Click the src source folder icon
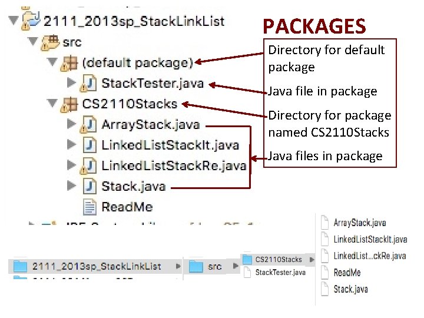 (x=51, y=42)
